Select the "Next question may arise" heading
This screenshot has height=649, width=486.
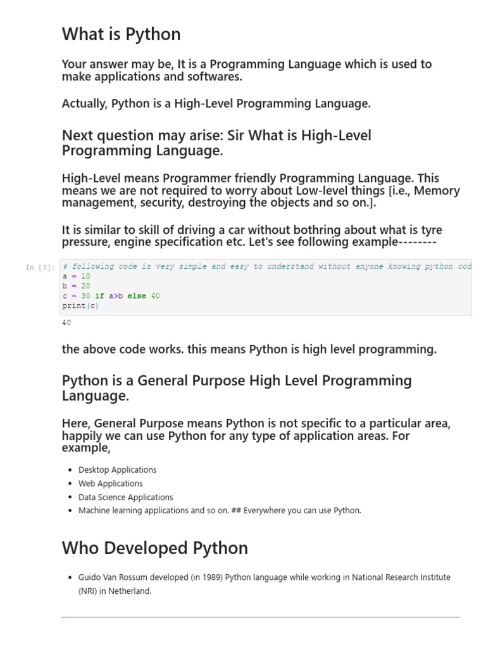point(216,143)
